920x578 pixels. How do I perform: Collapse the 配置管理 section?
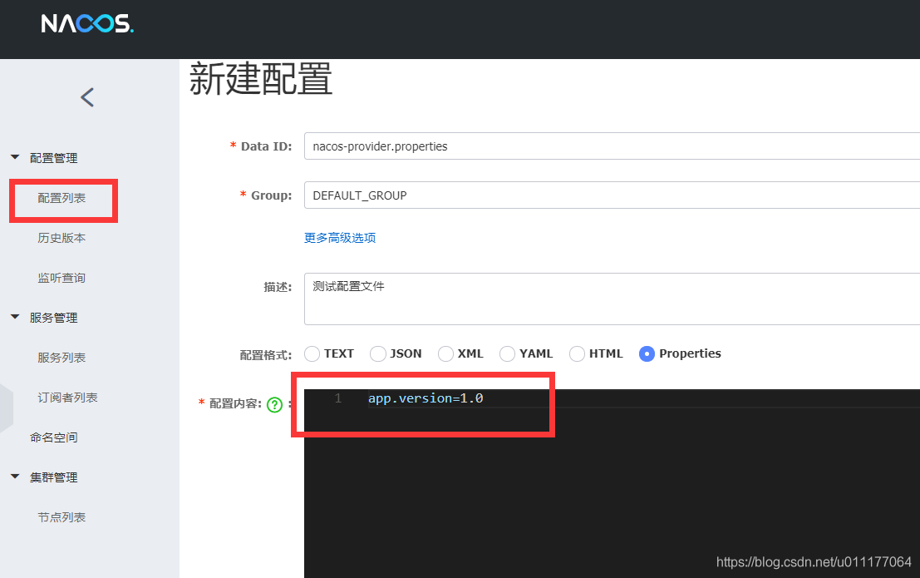[x=45, y=157]
